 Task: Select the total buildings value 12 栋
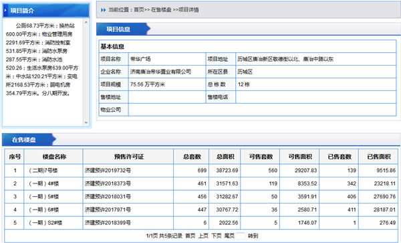click(244, 84)
